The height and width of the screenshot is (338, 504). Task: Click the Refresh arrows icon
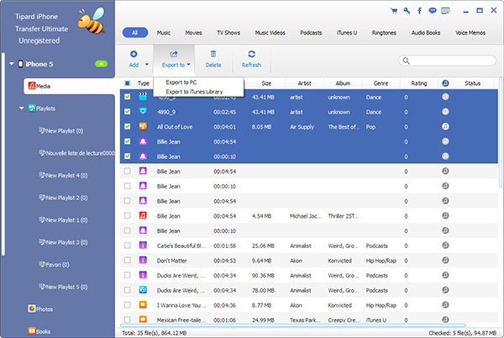tap(251, 54)
